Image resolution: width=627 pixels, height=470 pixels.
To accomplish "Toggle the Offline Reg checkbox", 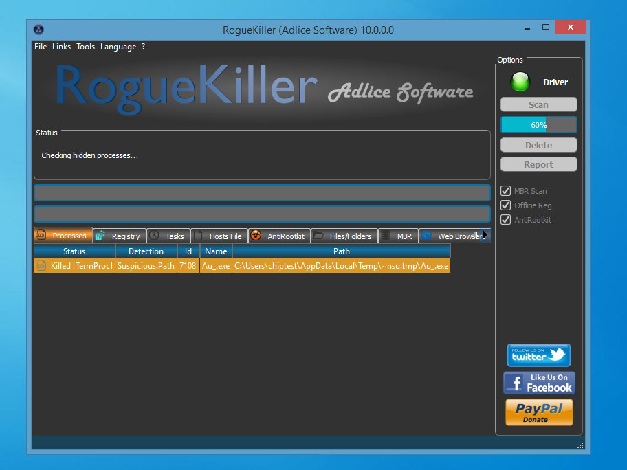I will [506, 205].
